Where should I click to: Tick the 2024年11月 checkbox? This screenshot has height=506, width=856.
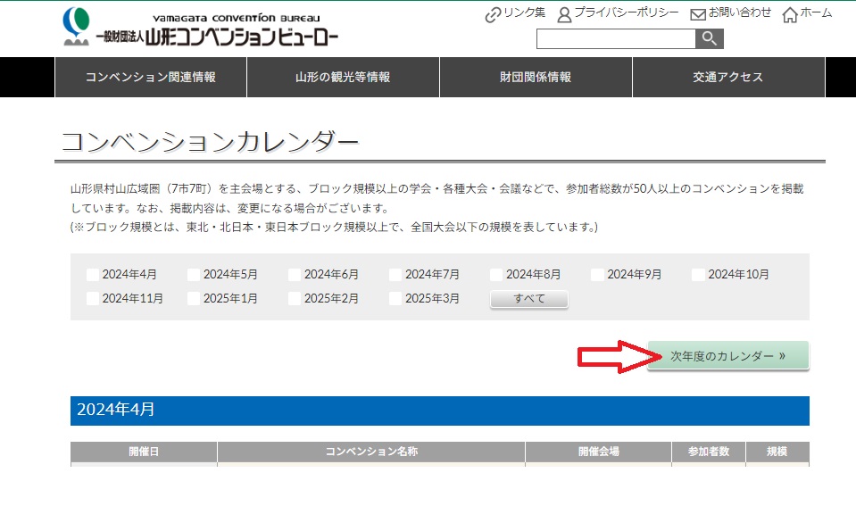[93, 299]
